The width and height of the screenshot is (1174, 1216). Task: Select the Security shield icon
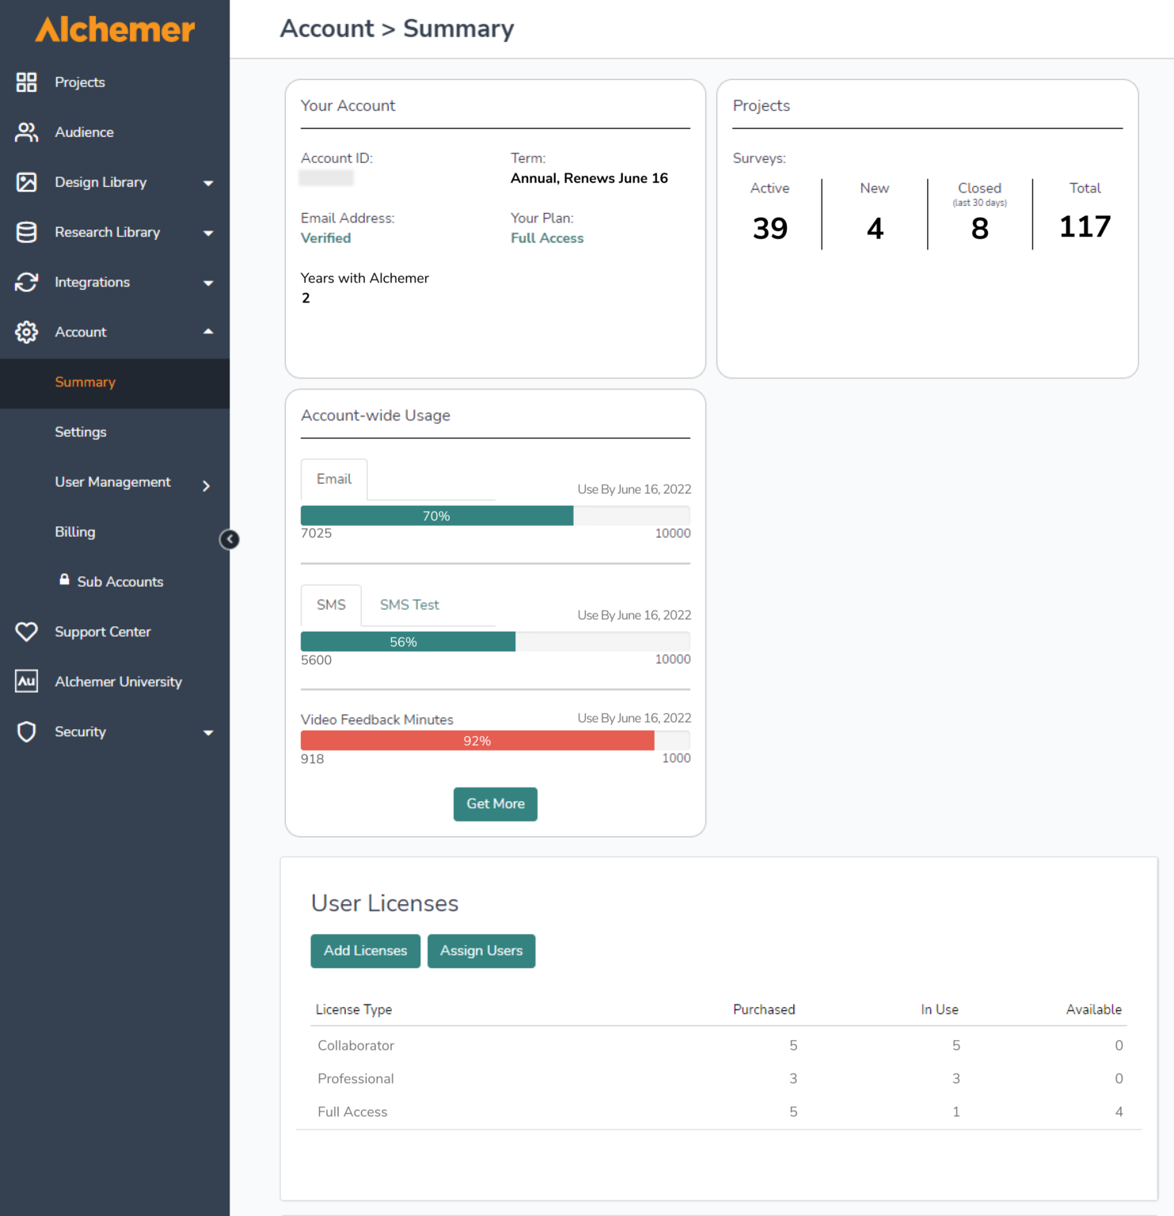[26, 731]
